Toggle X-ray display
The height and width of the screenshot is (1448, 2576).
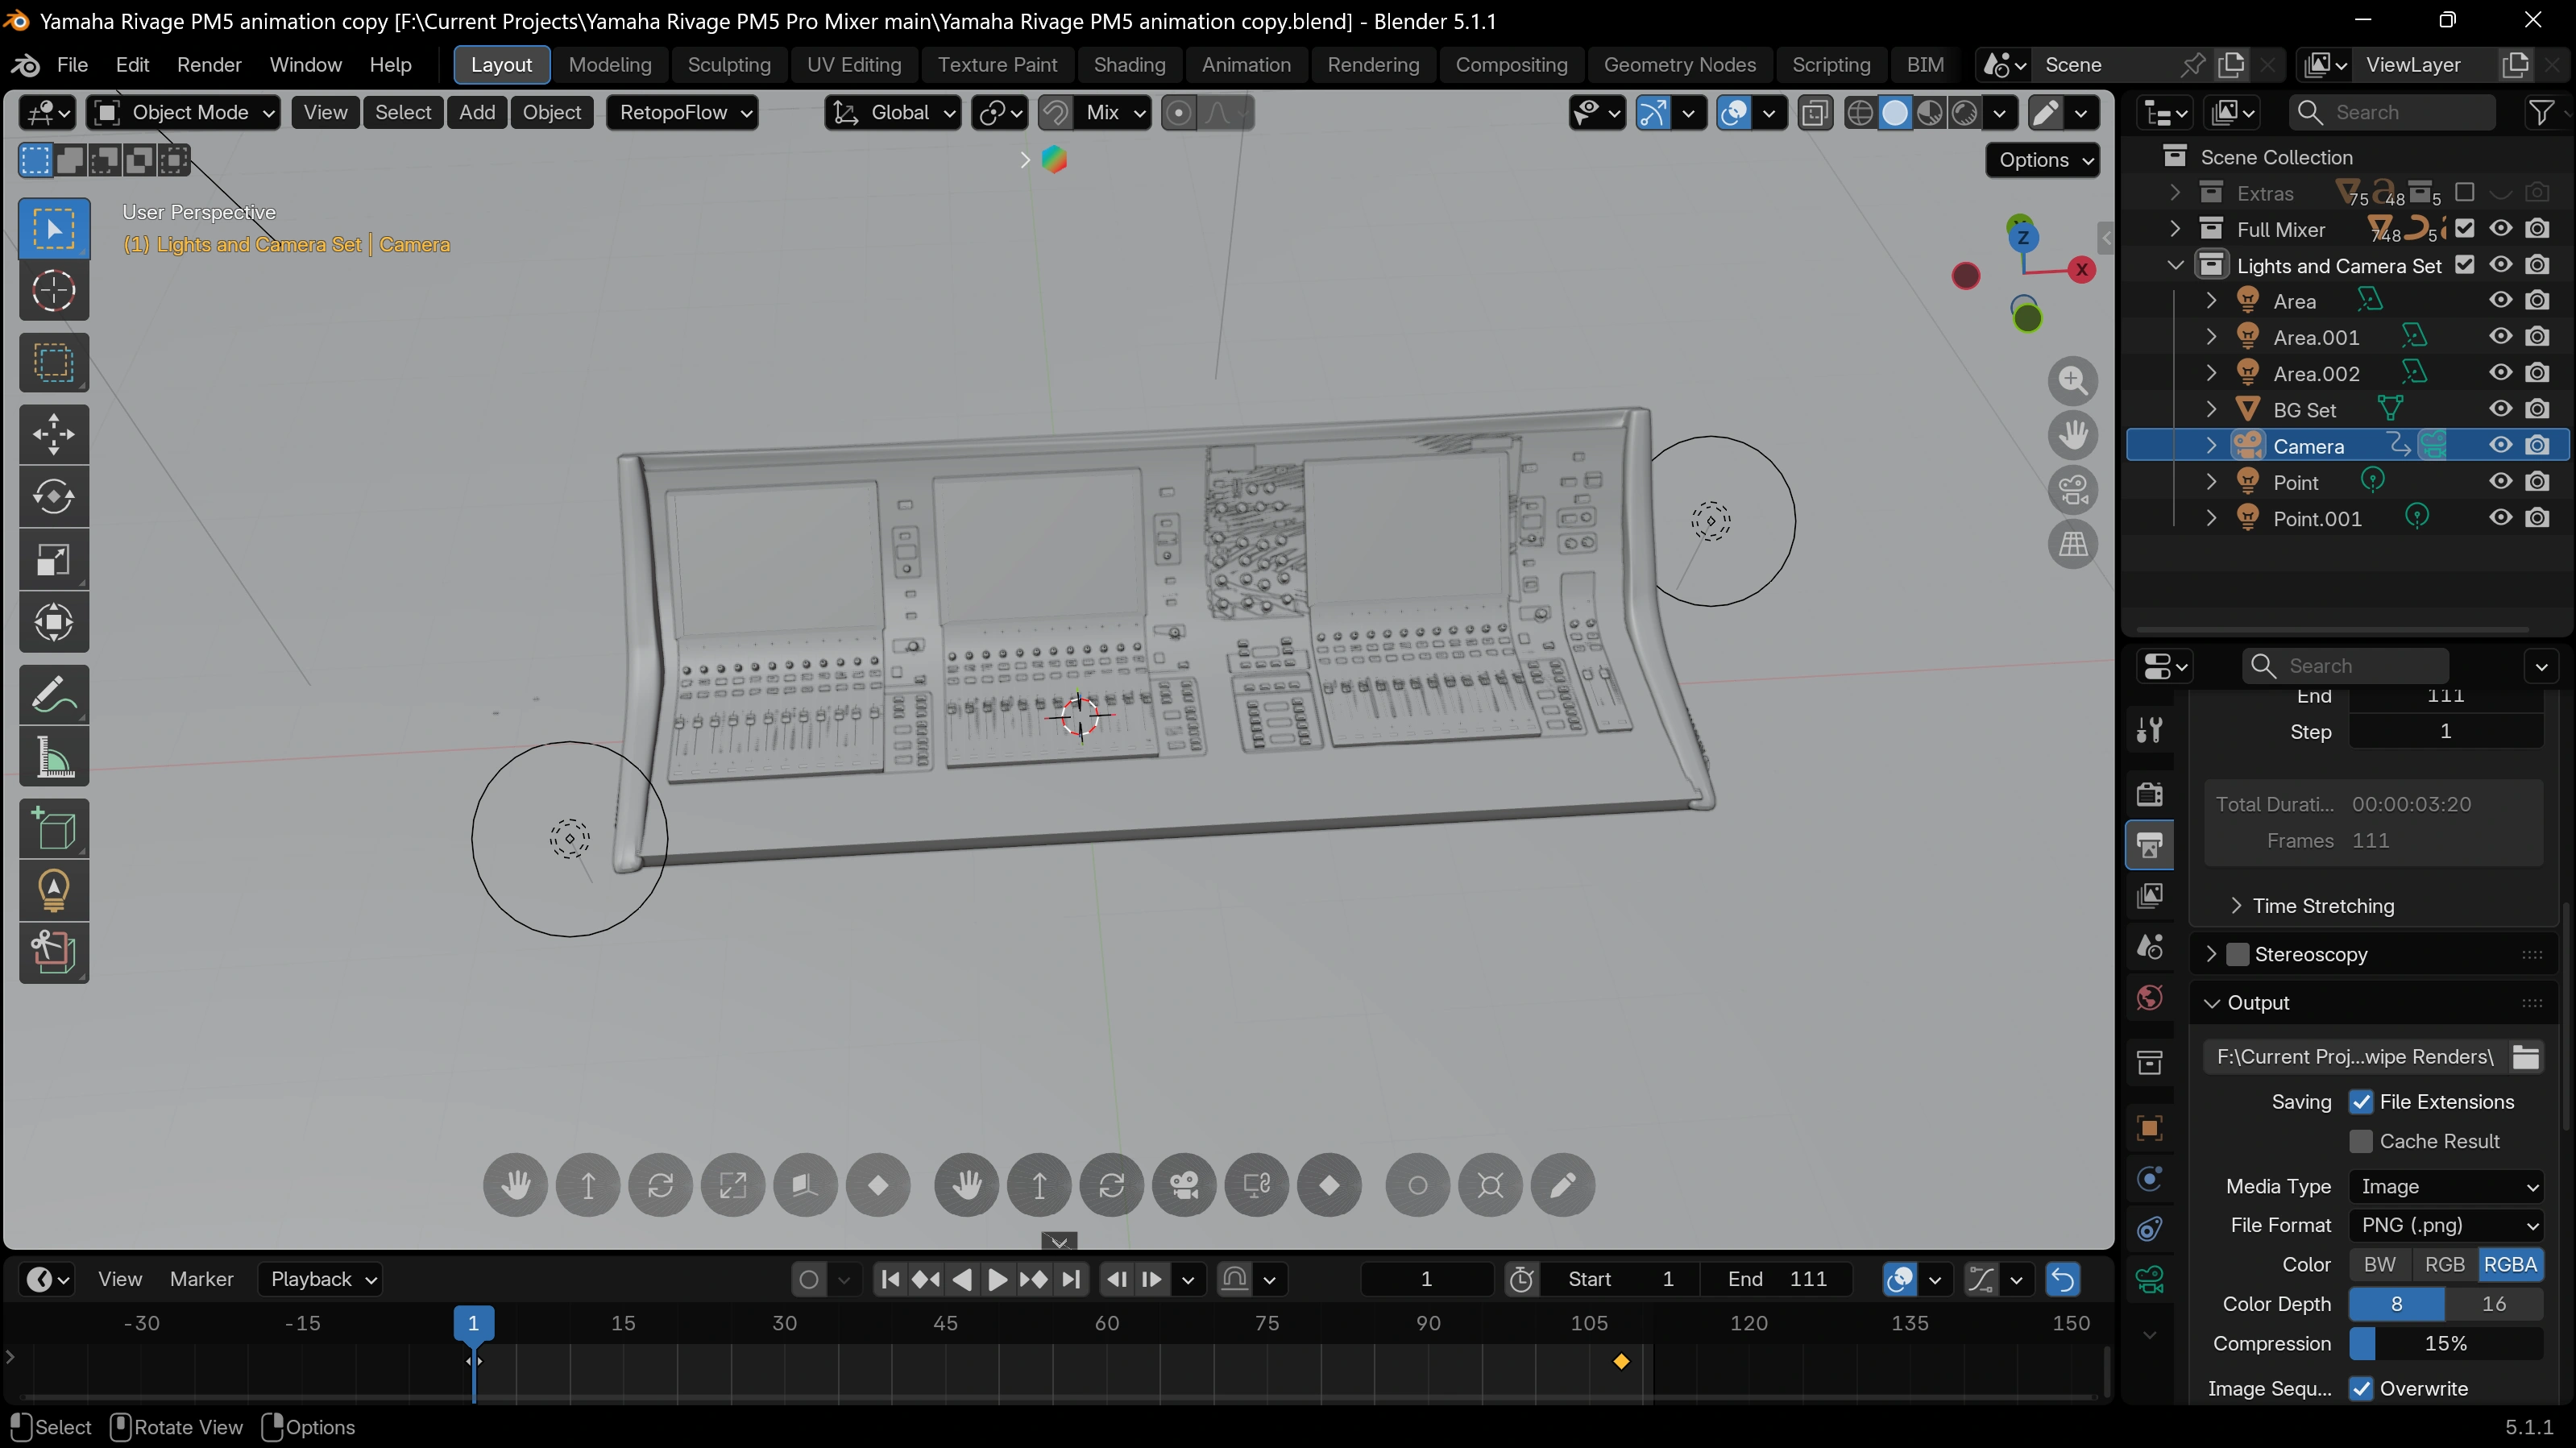coord(1814,113)
